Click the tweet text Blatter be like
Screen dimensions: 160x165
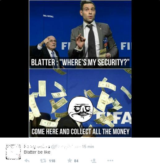pyautogui.click(x=37, y=152)
